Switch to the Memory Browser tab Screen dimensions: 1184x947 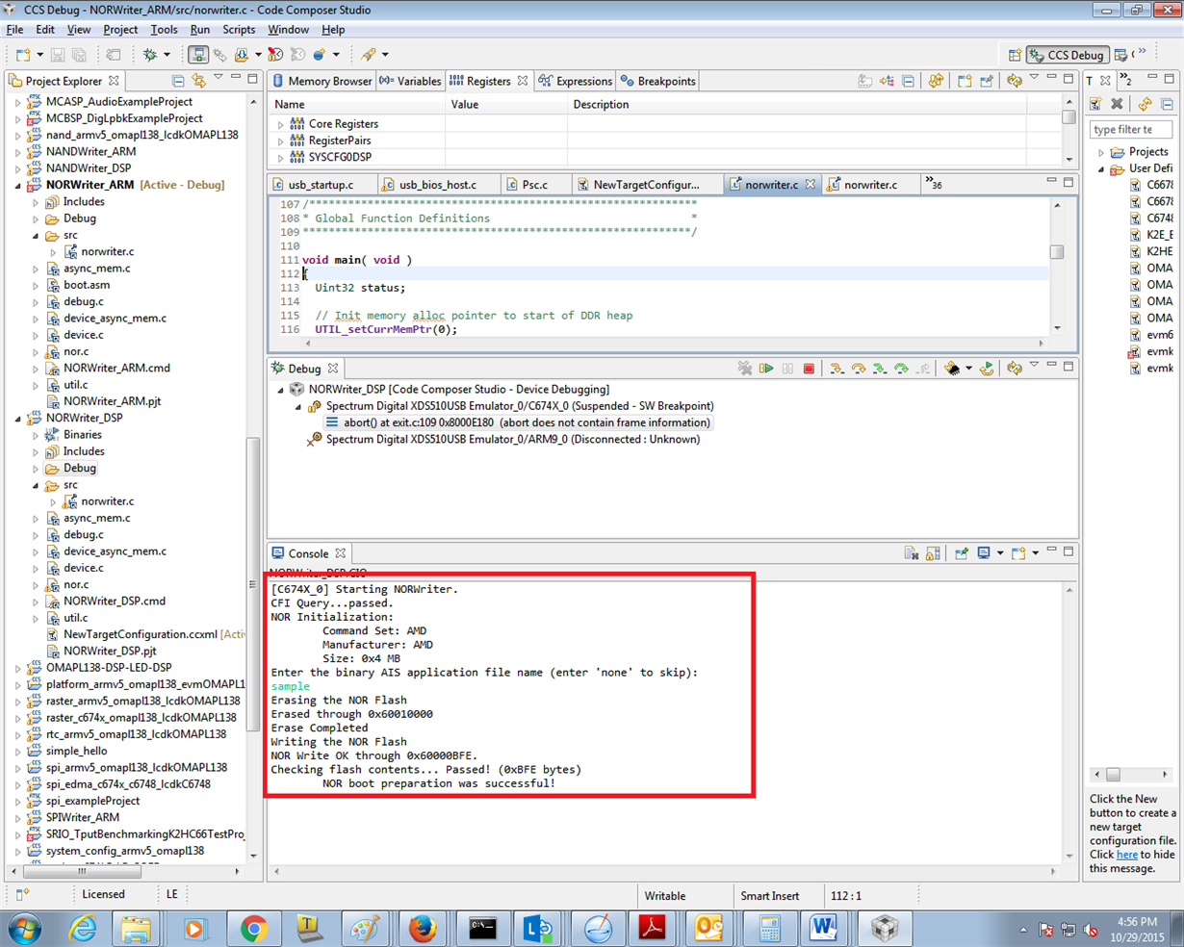322,81
